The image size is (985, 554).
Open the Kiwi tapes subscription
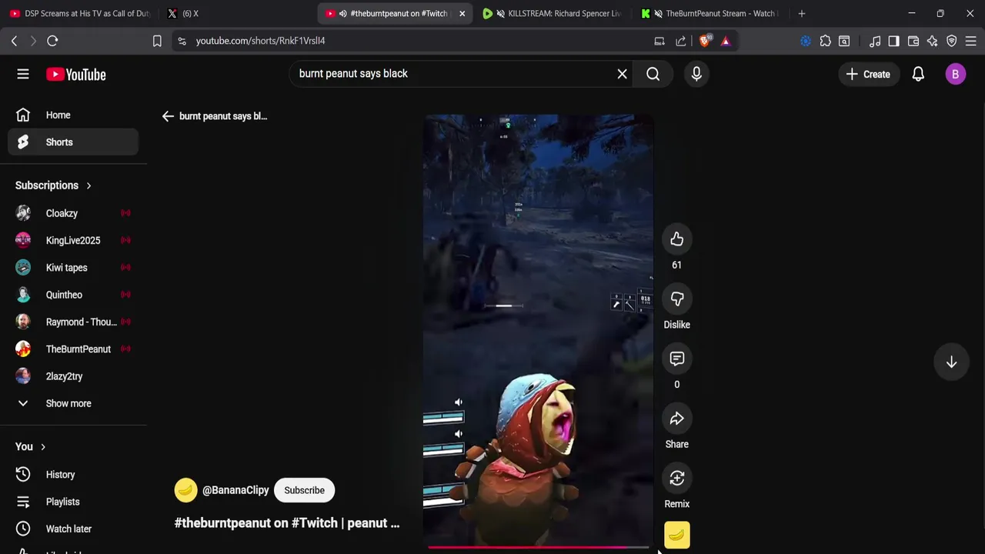(x=73, y=268)
